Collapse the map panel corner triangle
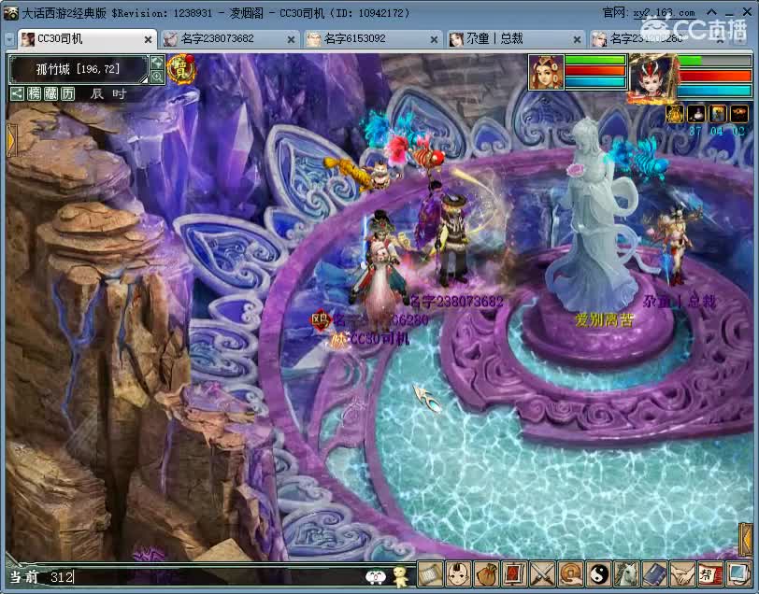759x594 pixels. click(144, 79)
